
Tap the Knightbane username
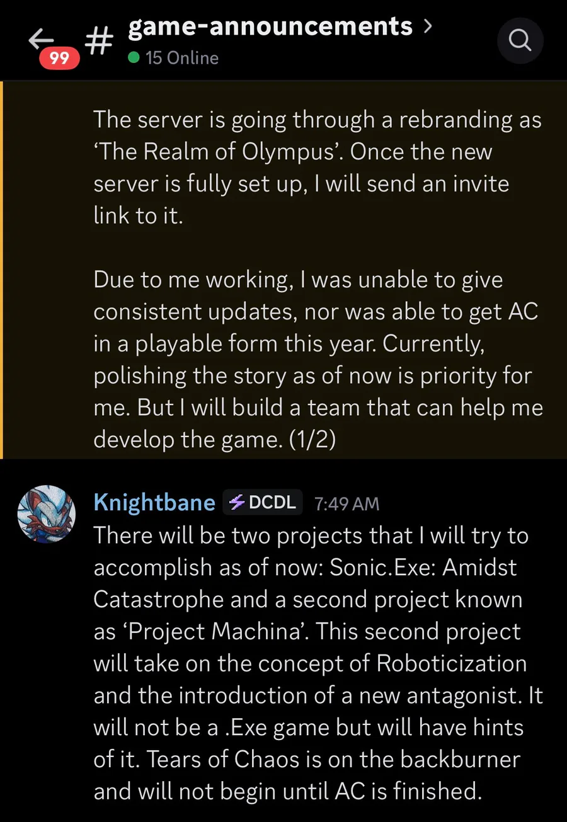coord(154,502)
